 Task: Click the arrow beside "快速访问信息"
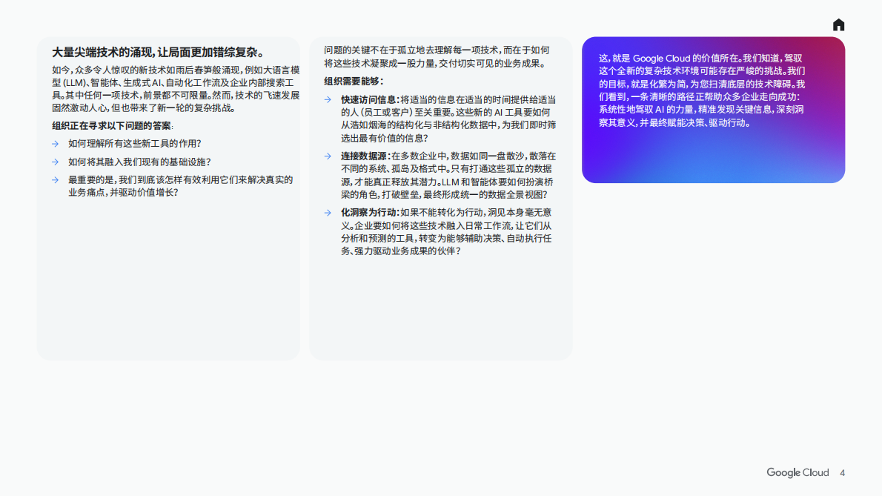pos(327,99)
